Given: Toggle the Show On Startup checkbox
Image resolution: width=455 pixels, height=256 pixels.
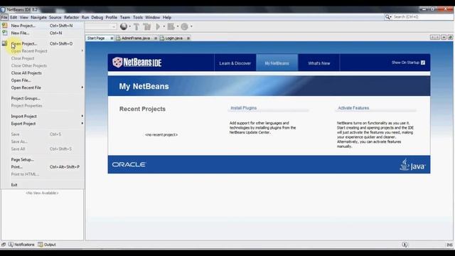Looking at the screenshot, I should [x=423, y=63].
